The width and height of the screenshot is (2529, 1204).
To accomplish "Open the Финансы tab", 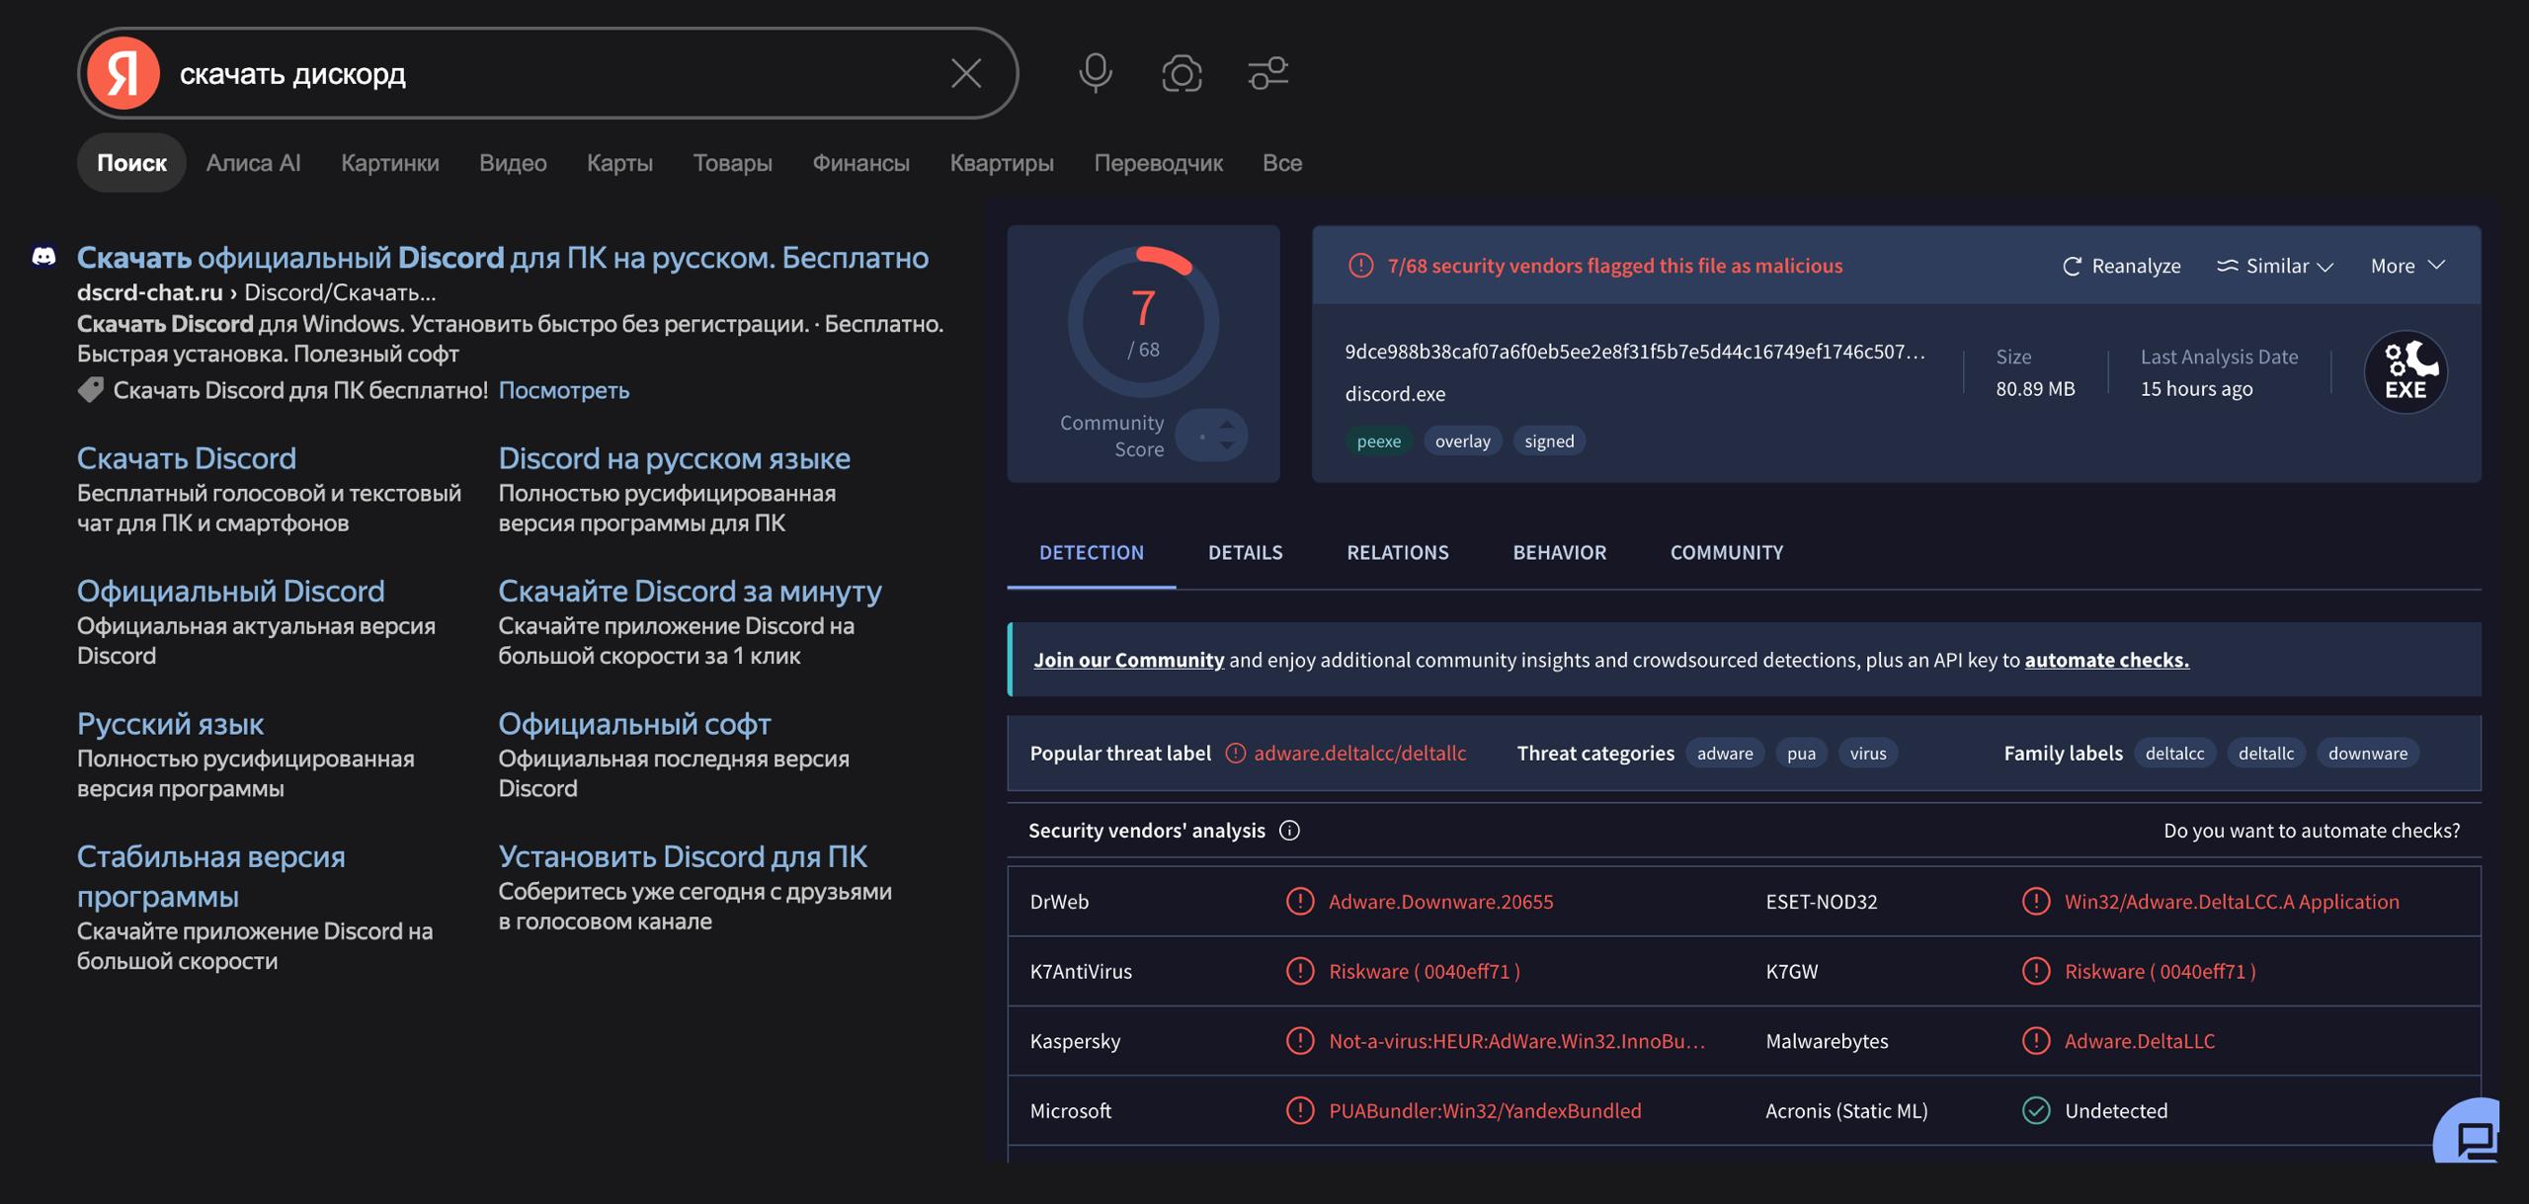I will pyautogui.click(x=860, y=163).
